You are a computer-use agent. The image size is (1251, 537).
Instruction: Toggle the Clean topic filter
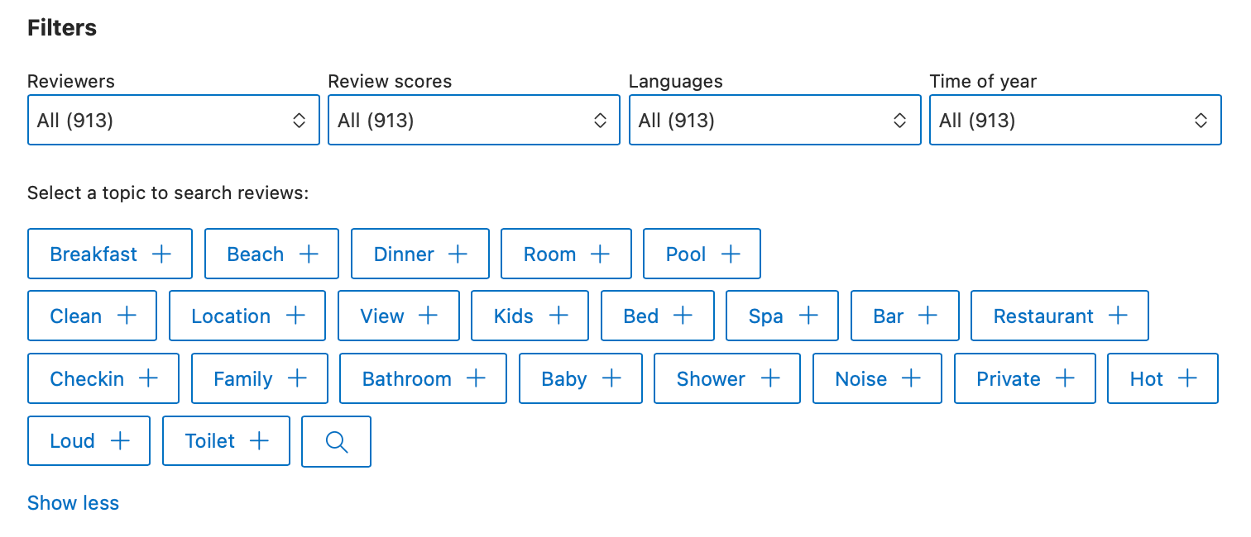coord(92,316)
